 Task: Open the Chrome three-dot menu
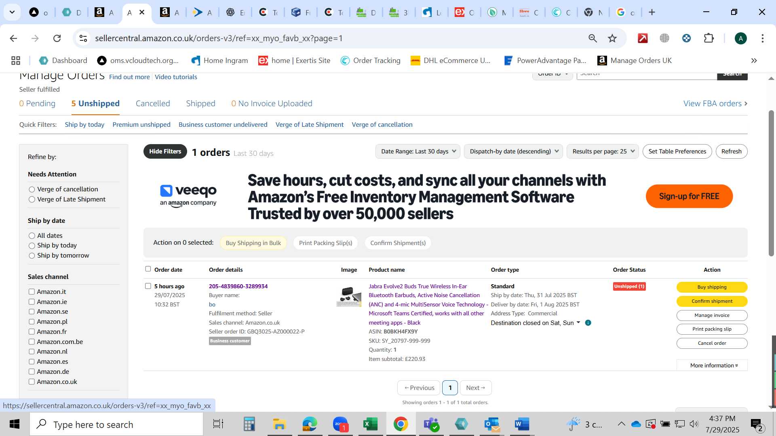(x=762, y=38)
